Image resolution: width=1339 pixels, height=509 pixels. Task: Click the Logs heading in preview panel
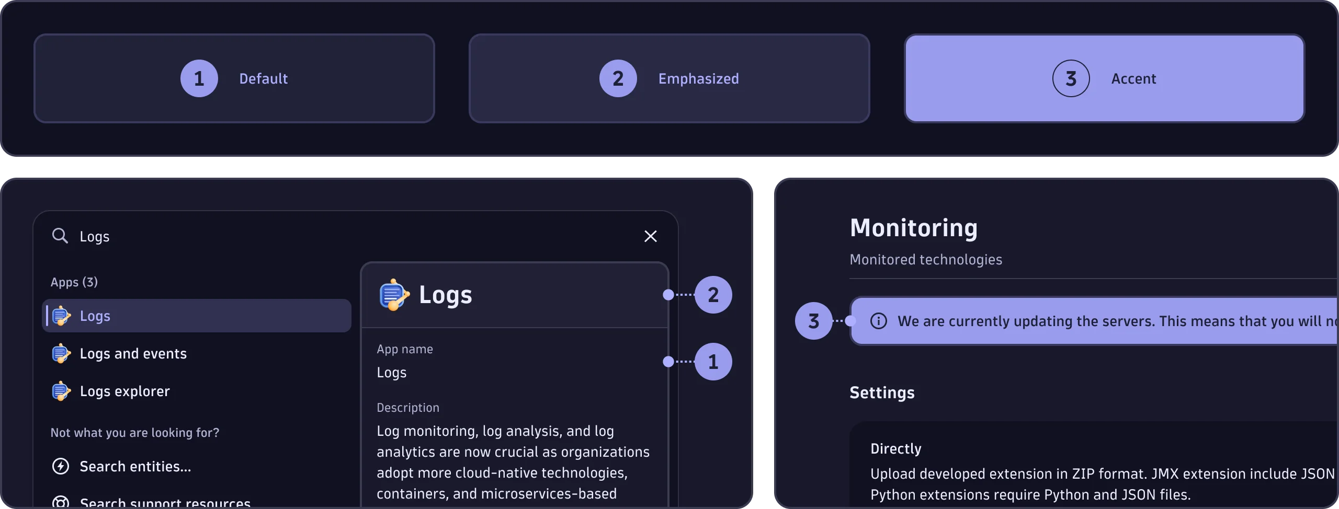click(x=446, y=295)
